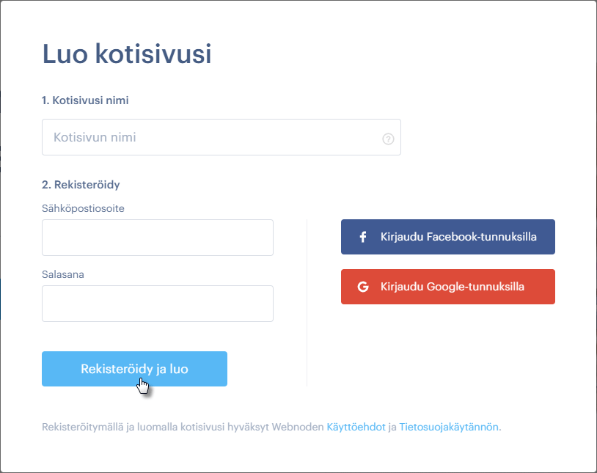Click the "1. Kotisivusi nimi" label
The width and height of the screenshot is (597, 473).
click(x=85, y=100)
